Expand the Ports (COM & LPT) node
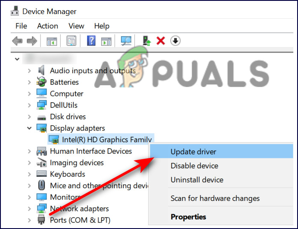This screenshot has width=298, height=229. coord(29,220)
